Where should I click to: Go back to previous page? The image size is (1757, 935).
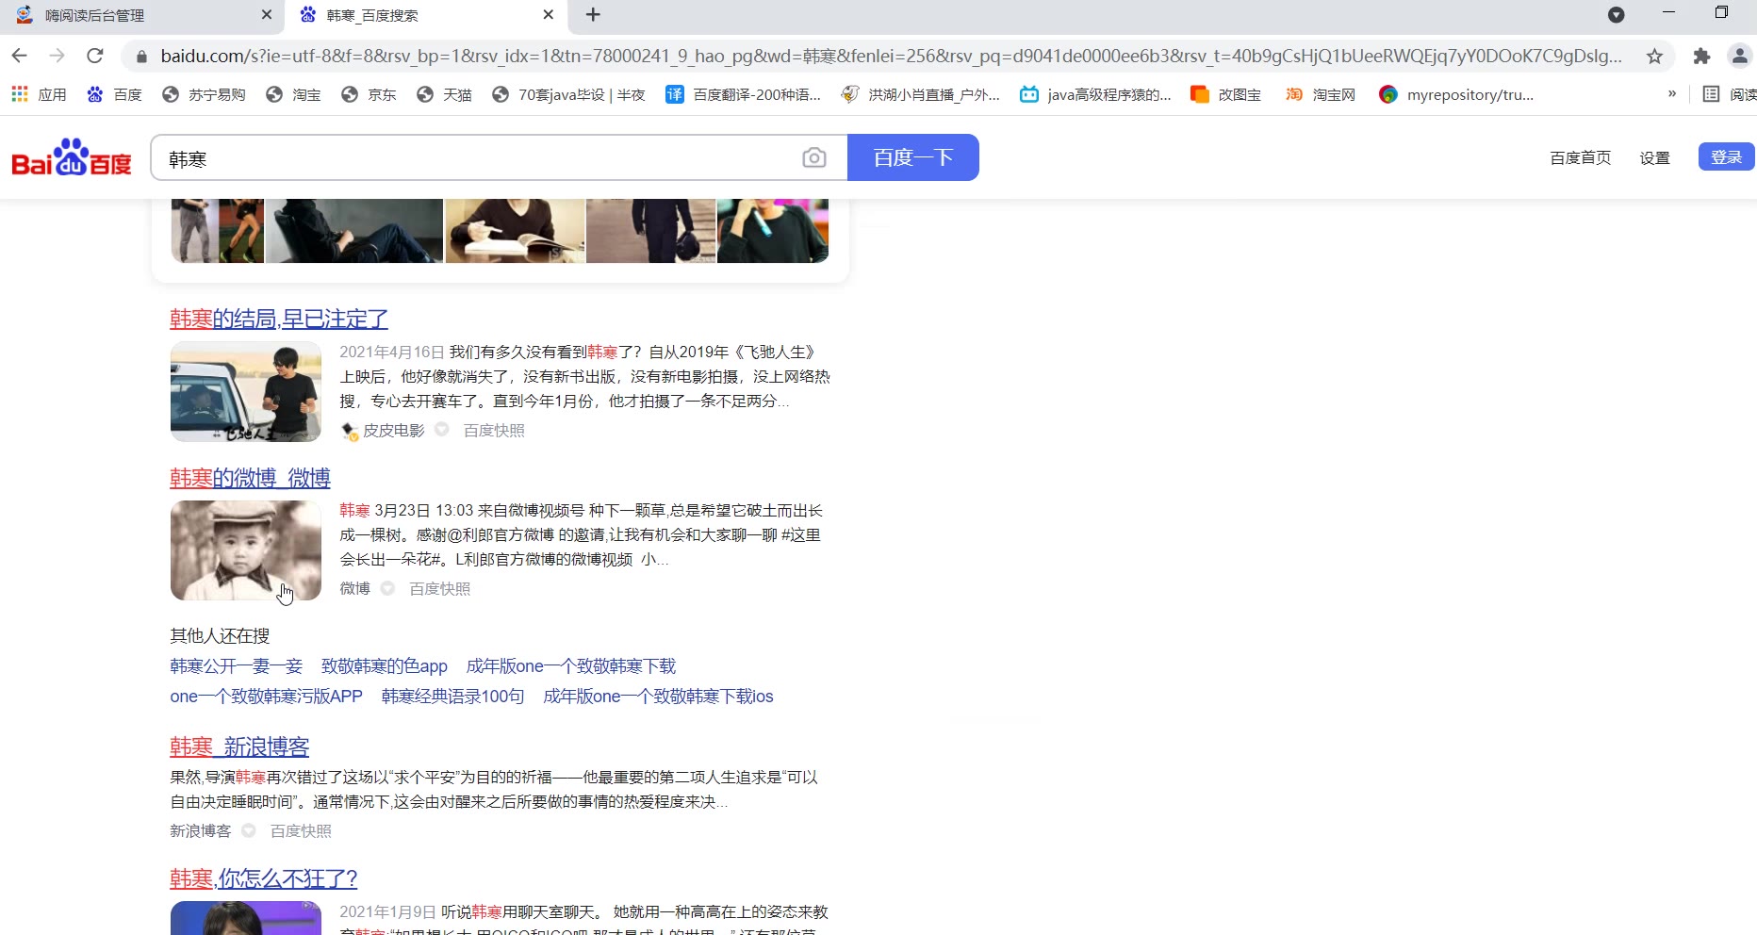click(20, 56)
